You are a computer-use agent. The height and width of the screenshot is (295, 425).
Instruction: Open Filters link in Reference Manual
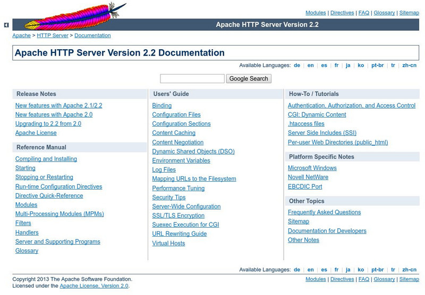click(x=23, y=223)
